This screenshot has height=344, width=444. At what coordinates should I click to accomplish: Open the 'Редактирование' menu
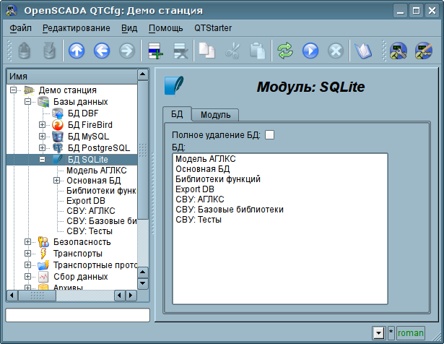click(77, 28)
